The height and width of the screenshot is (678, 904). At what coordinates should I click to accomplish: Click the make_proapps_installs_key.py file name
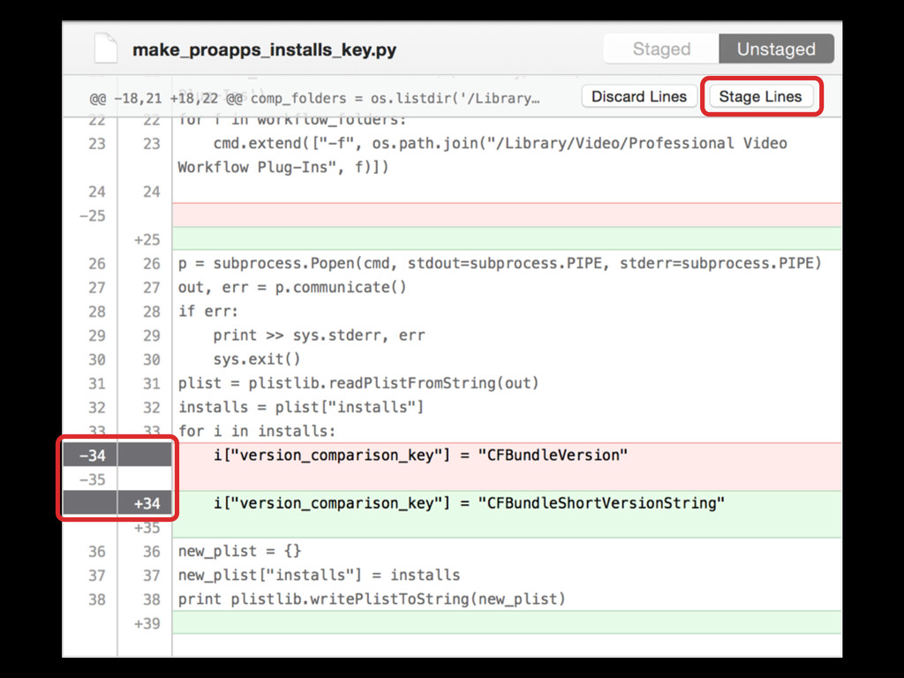pos(264,50)
